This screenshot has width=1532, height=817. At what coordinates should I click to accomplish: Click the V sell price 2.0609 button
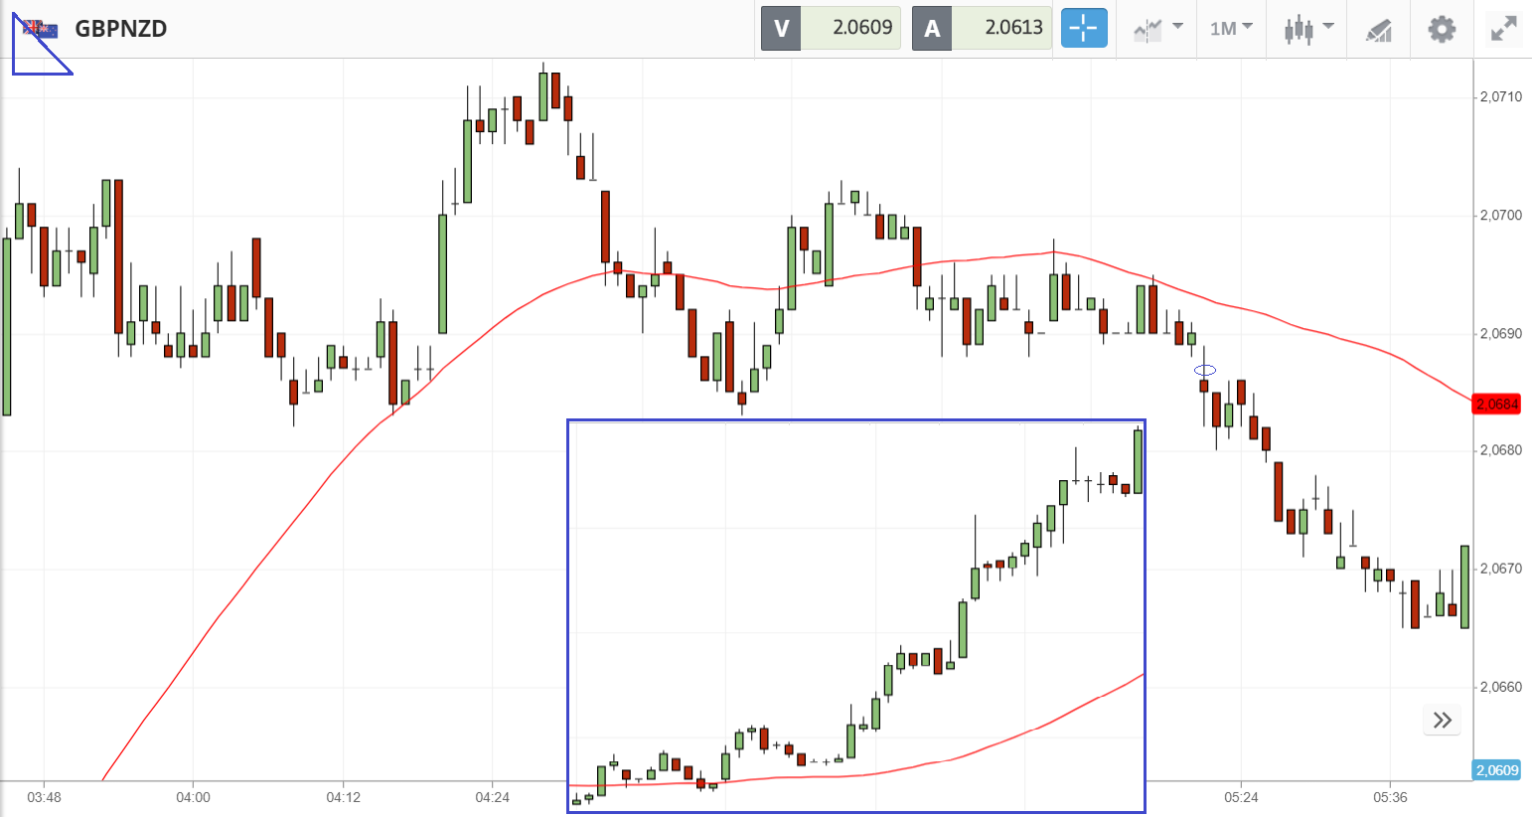coord(831,28)
